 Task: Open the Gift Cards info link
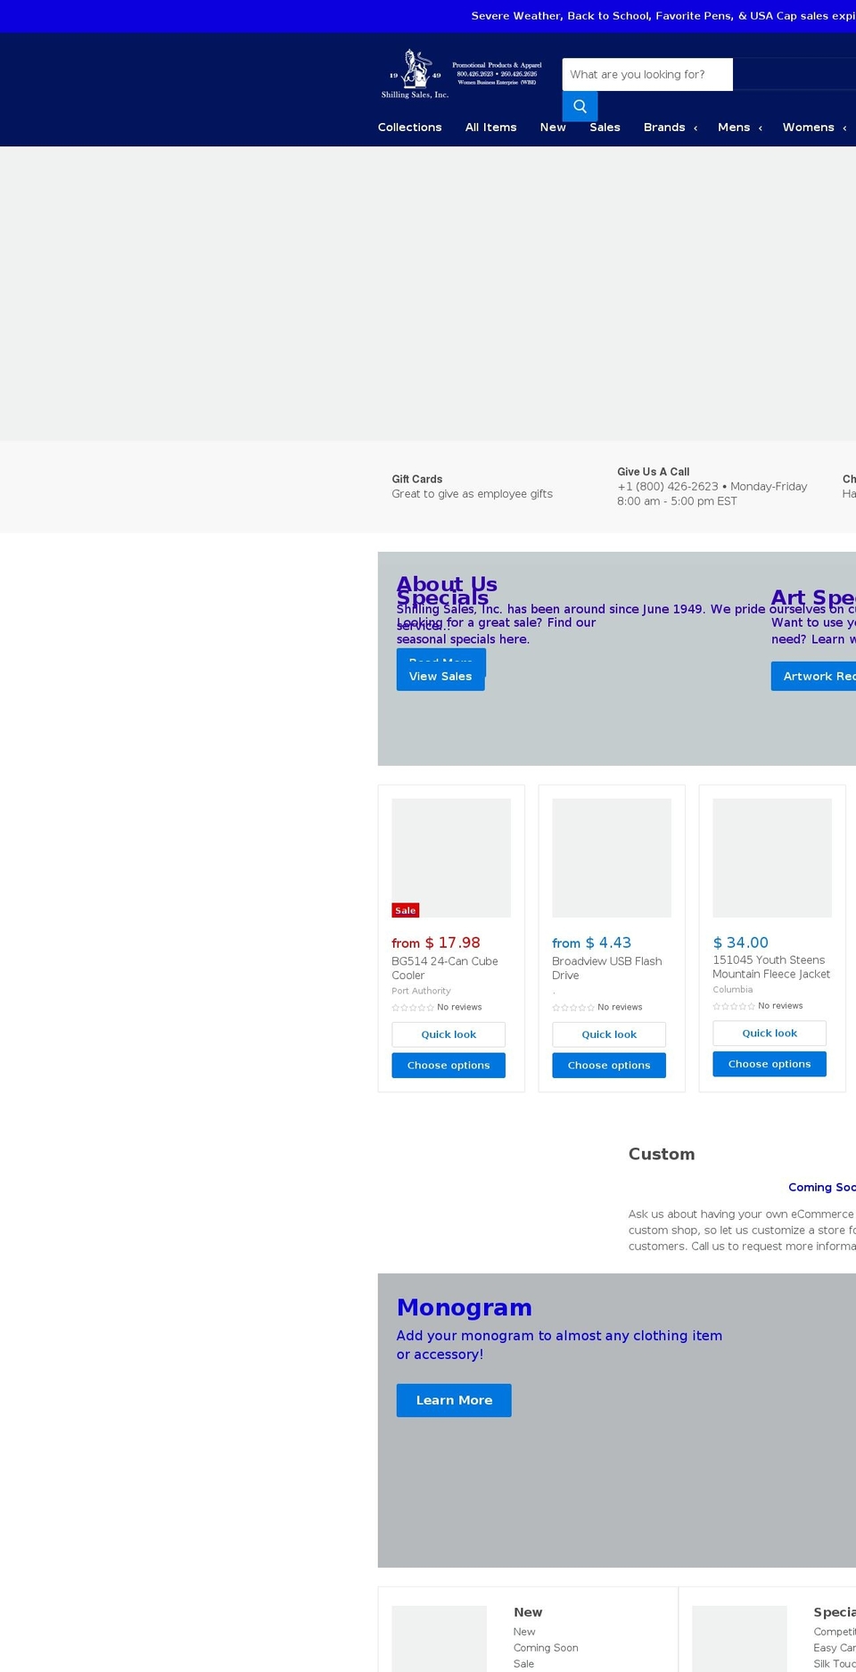pyautogui.click(x=472, y=487)
